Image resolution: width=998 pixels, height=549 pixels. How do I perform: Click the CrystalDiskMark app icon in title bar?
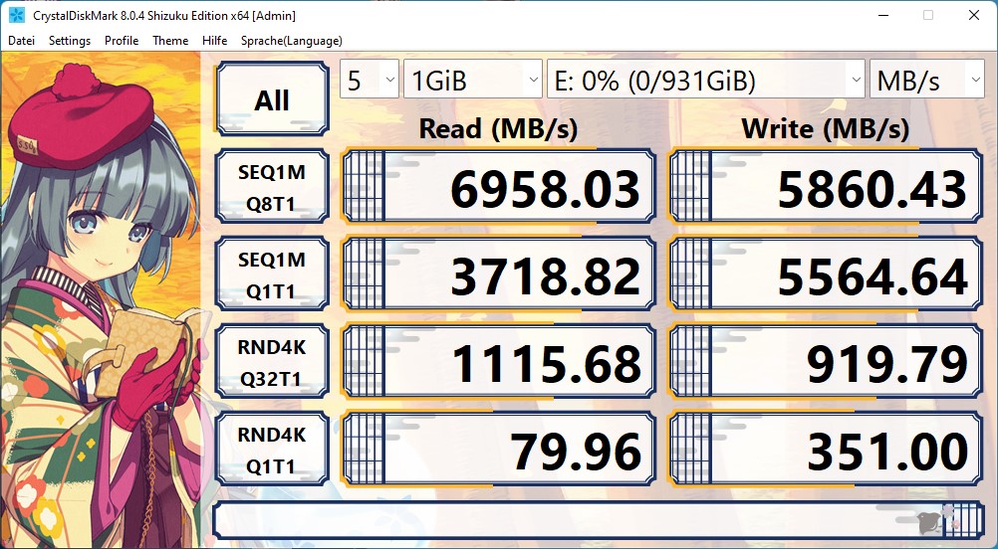pyautogui.click(x=17, y=15)
